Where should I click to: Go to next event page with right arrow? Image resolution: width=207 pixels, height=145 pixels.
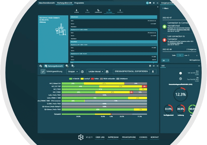197,56
